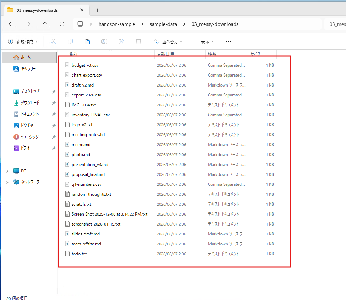Click the PC monitor icon in address bar
346x300 pixels.
click(x=80, y=24)
